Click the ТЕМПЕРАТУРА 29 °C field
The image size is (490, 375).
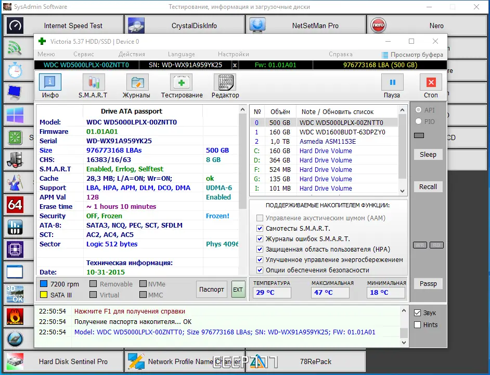point(272,292)
